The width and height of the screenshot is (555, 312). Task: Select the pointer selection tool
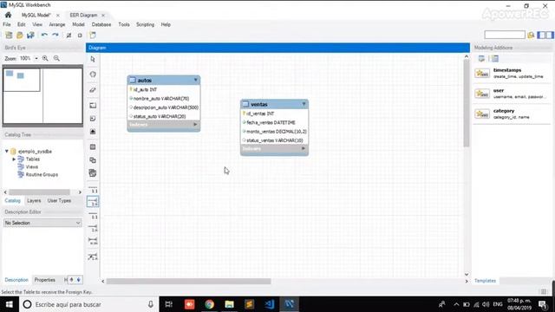click(93, 59)
